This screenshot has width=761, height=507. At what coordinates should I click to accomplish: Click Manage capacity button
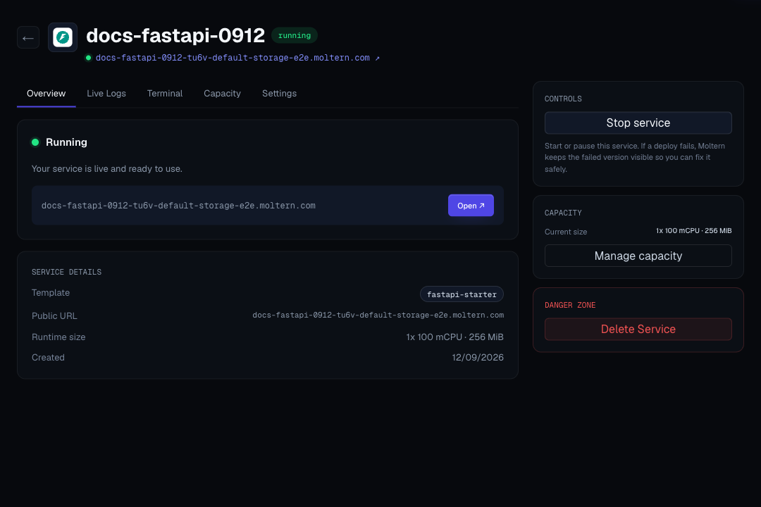(x=638, y=256)
